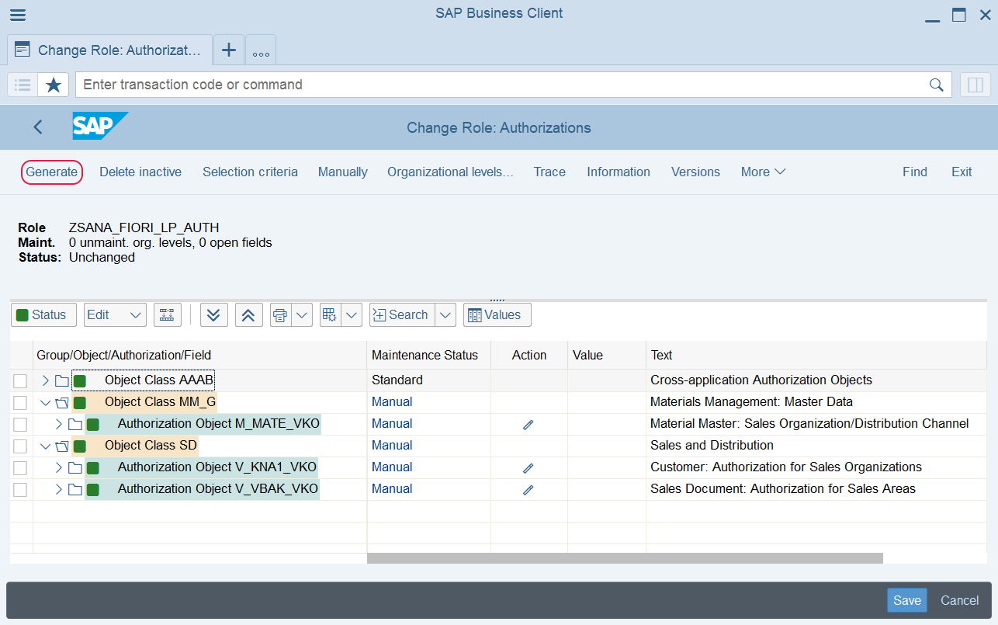Image resolution: width=998 pixels, height=625 pixels.
Task: Click the Values button
Action: point(497,314)
